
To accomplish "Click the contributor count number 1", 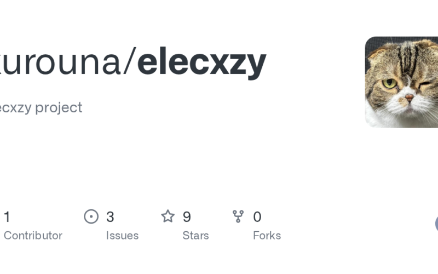I will [7, 217].
